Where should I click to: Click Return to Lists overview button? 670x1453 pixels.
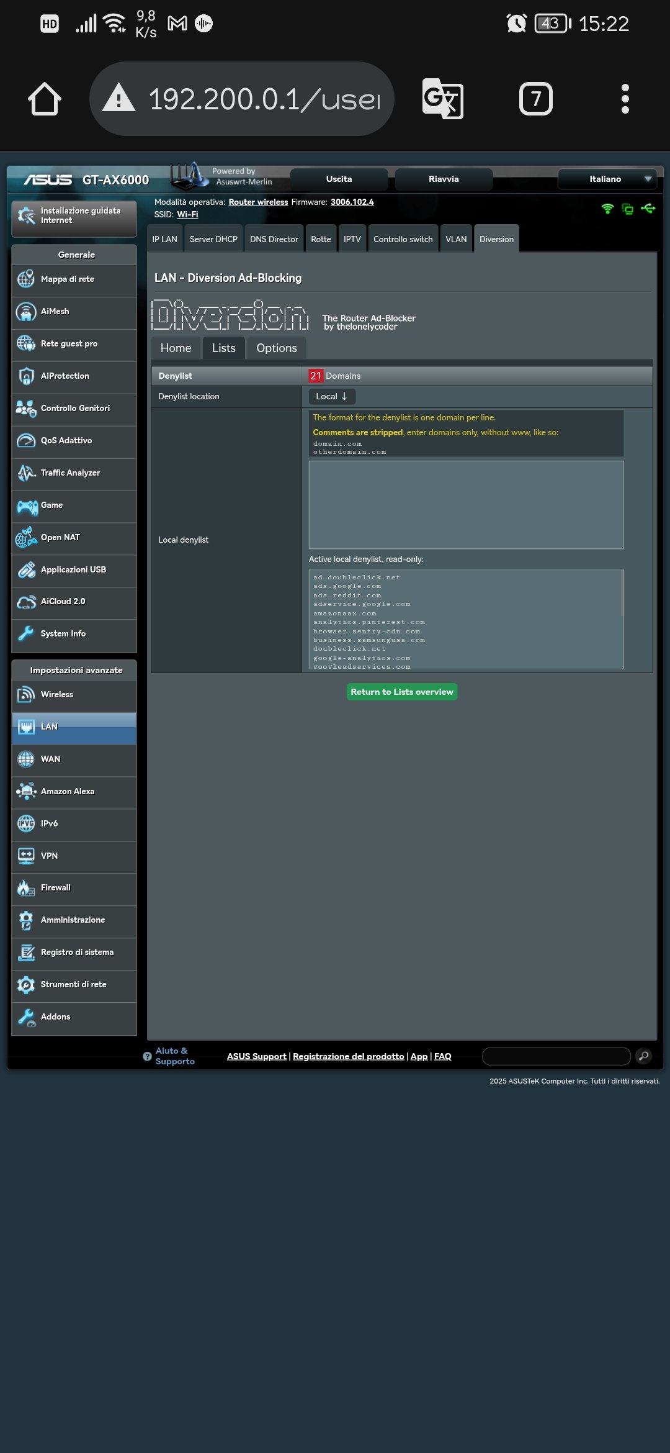click(402, 692)
